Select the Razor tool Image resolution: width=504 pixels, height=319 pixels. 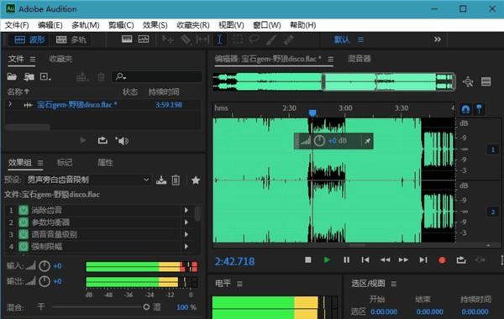[x=186, y=39]
